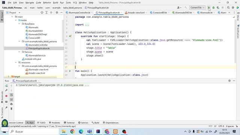The image size is (240, 135).
Task: Open Microsoft Teams from the taskbar
Action: click(x=90, y=132)
